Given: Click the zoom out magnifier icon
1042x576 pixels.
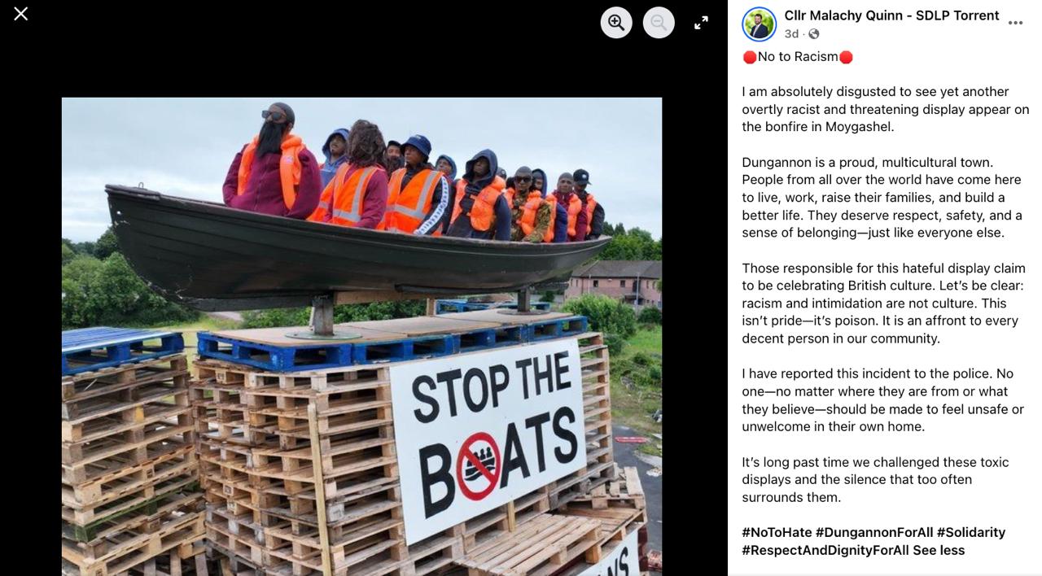Looking at the screenshot, I should (x=659, y=23).
